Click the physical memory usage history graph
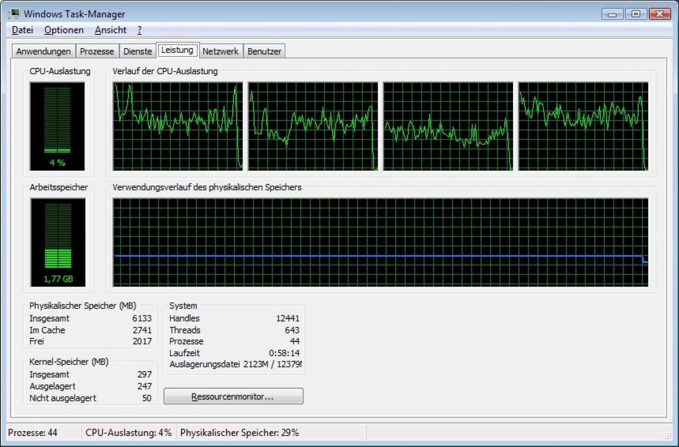The image size is (679, 447). (380, 242)
